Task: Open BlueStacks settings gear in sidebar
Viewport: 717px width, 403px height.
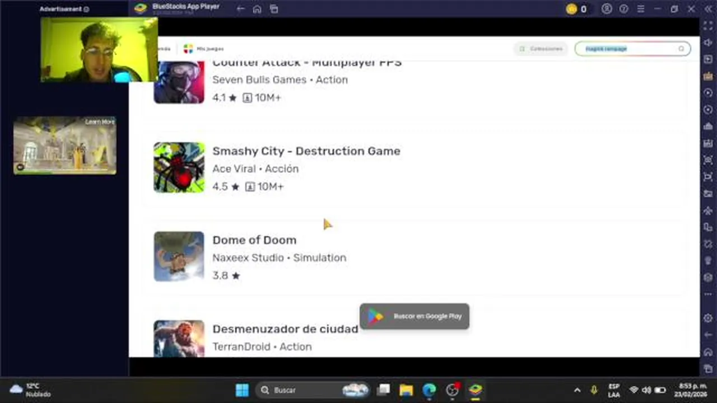Action: pyautogui.click(x=708, y=318)
